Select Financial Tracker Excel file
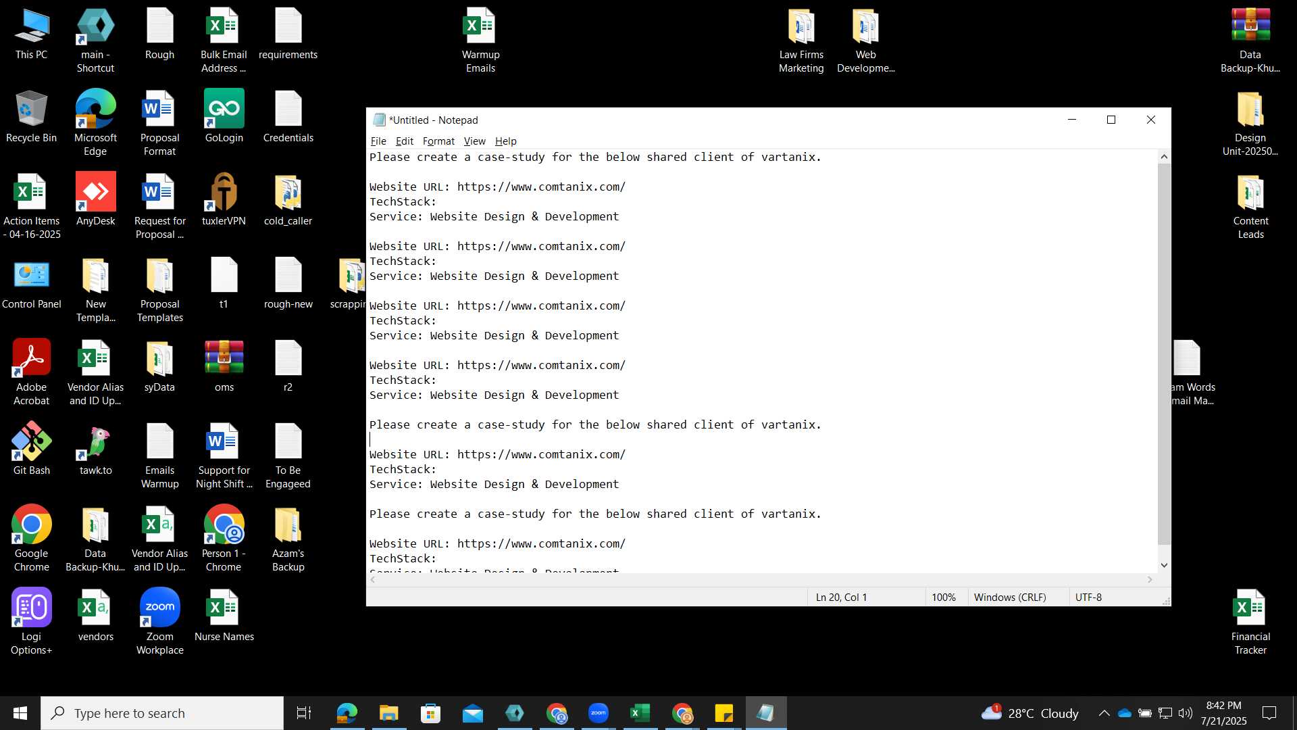Image resolution: width=1297 pixels, height=730 pixels. click(x=1250, y=622)
